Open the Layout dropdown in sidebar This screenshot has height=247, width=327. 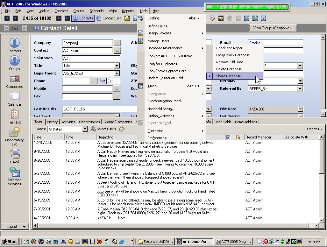(15, 227)
